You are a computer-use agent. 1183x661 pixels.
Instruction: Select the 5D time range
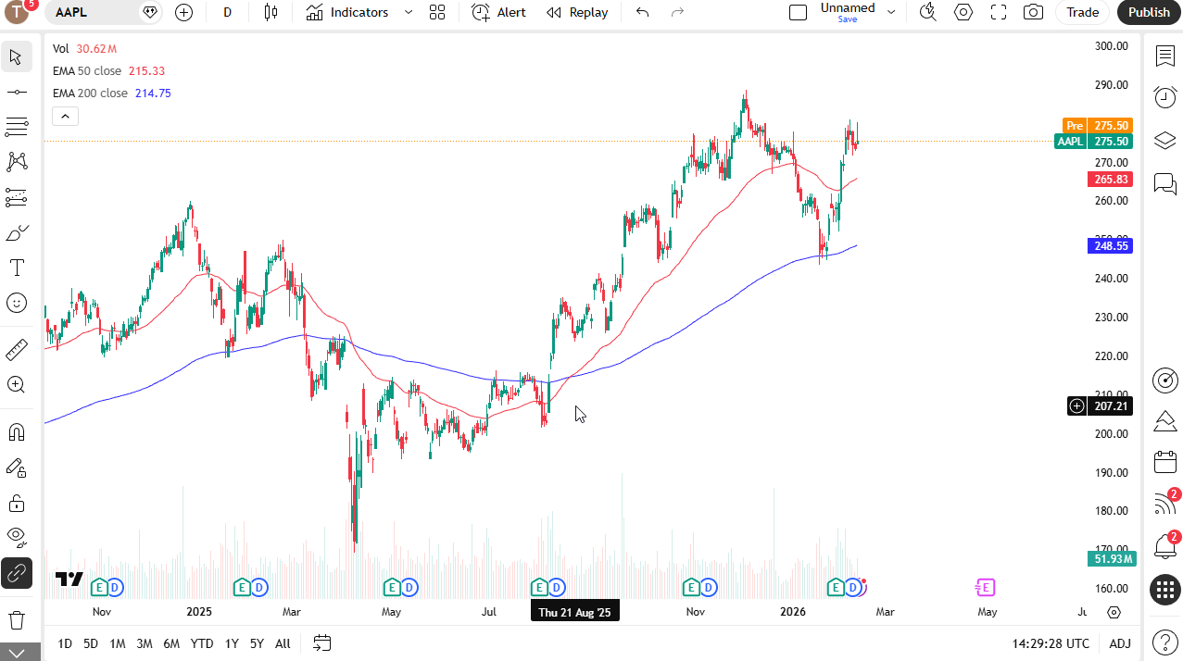click(91, 643)
